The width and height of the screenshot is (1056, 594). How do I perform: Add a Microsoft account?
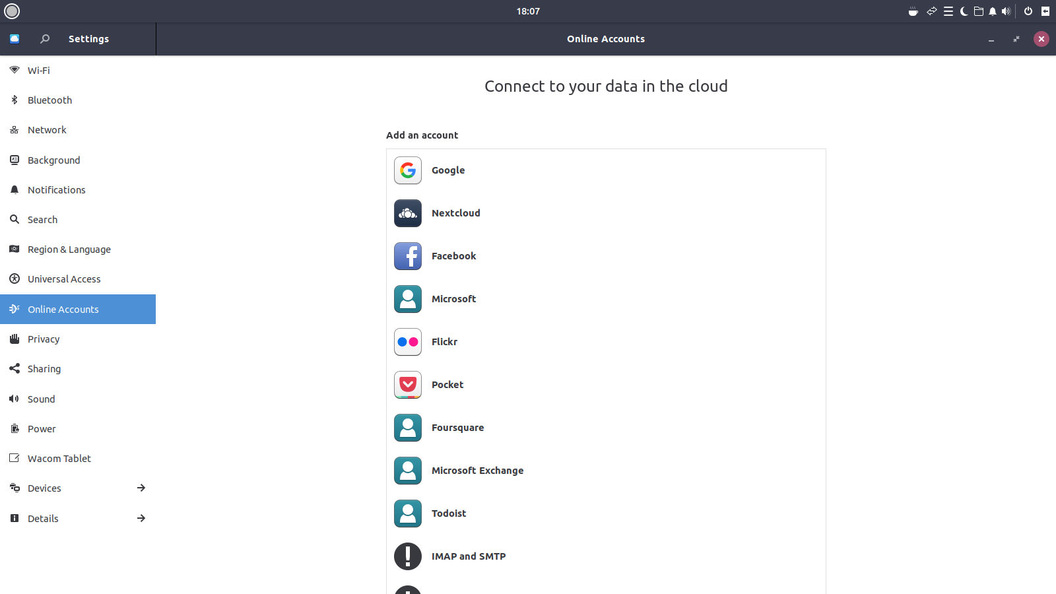[606, 299]
